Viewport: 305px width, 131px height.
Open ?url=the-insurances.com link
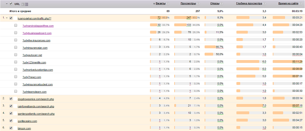click(36, 41)
